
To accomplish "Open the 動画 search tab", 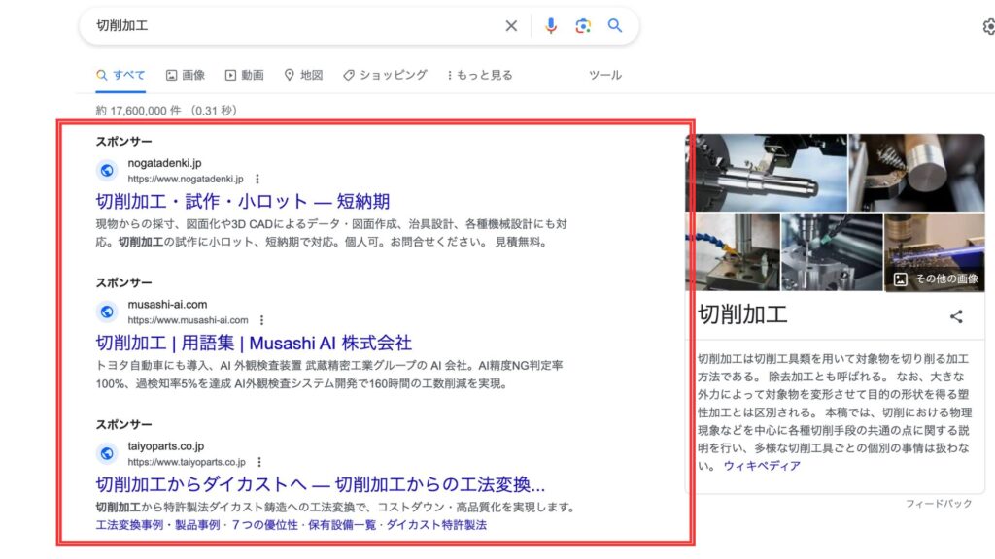I will [x=248, y=74].
